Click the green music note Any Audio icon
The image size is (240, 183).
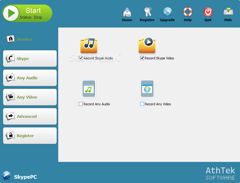click(89, 89)
